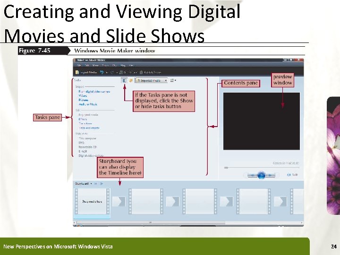
Task: Click the Play Storyboard icon
Action: (x=102, y=184)
